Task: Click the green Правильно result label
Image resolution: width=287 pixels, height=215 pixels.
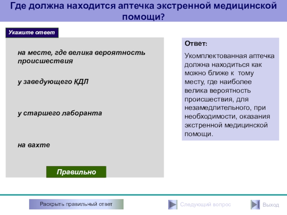Action: point(76,172)
